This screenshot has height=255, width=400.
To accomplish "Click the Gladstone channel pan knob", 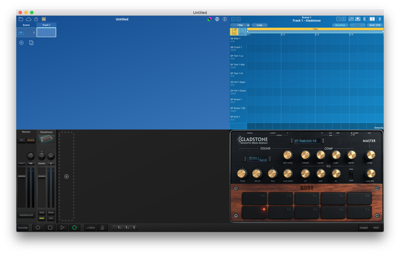I will 41,156.
